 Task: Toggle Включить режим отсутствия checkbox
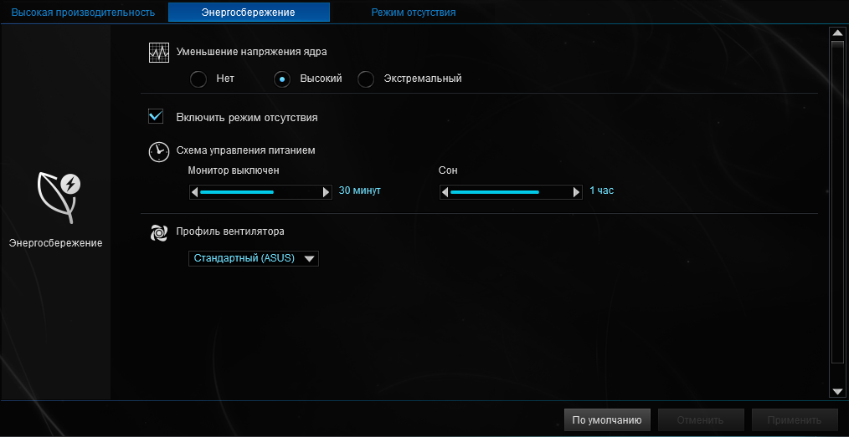click(156, 116)
